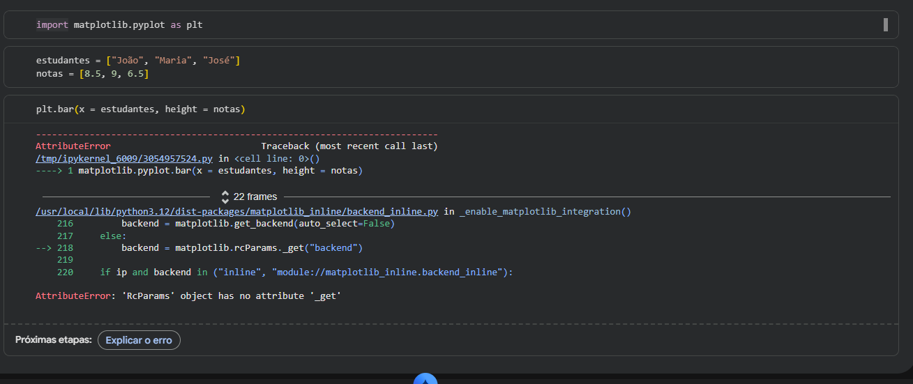Click the notas list code line
913x384 pixels.
[x=92, y=73]
